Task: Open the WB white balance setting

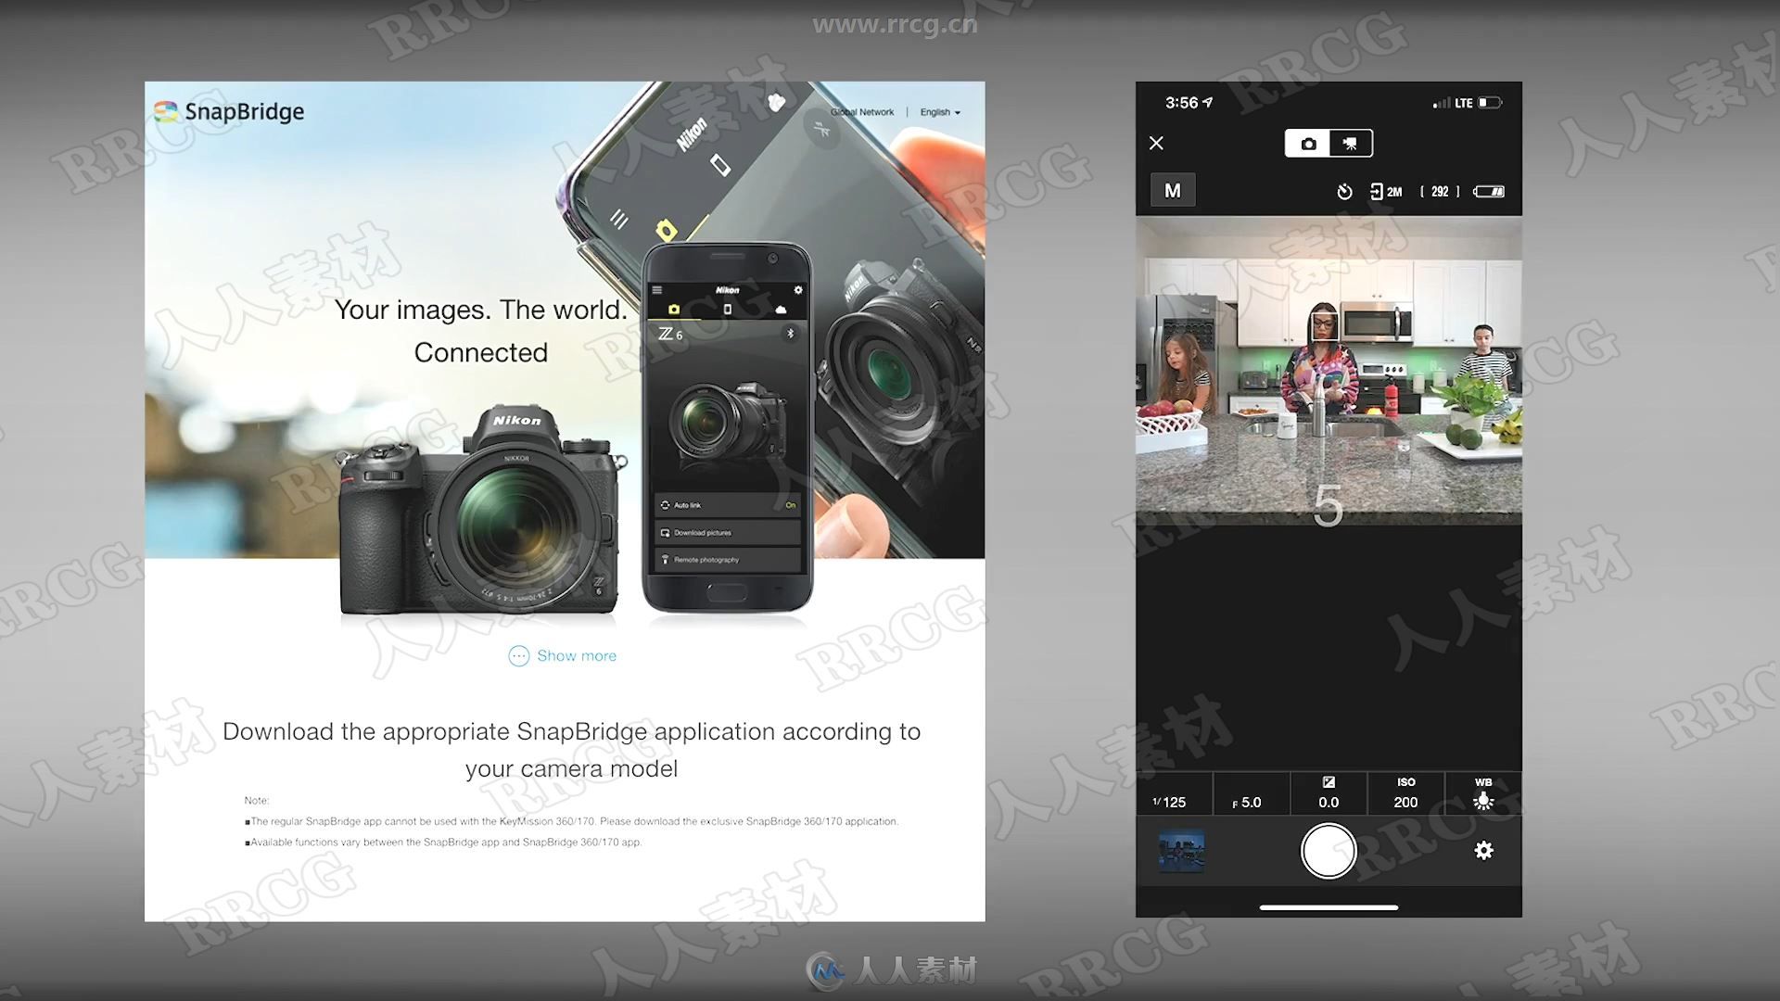Action: (1483, 794)
